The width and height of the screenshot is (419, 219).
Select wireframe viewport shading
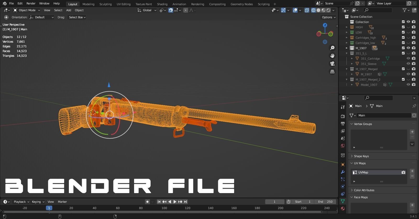click(x=313, y=10)
